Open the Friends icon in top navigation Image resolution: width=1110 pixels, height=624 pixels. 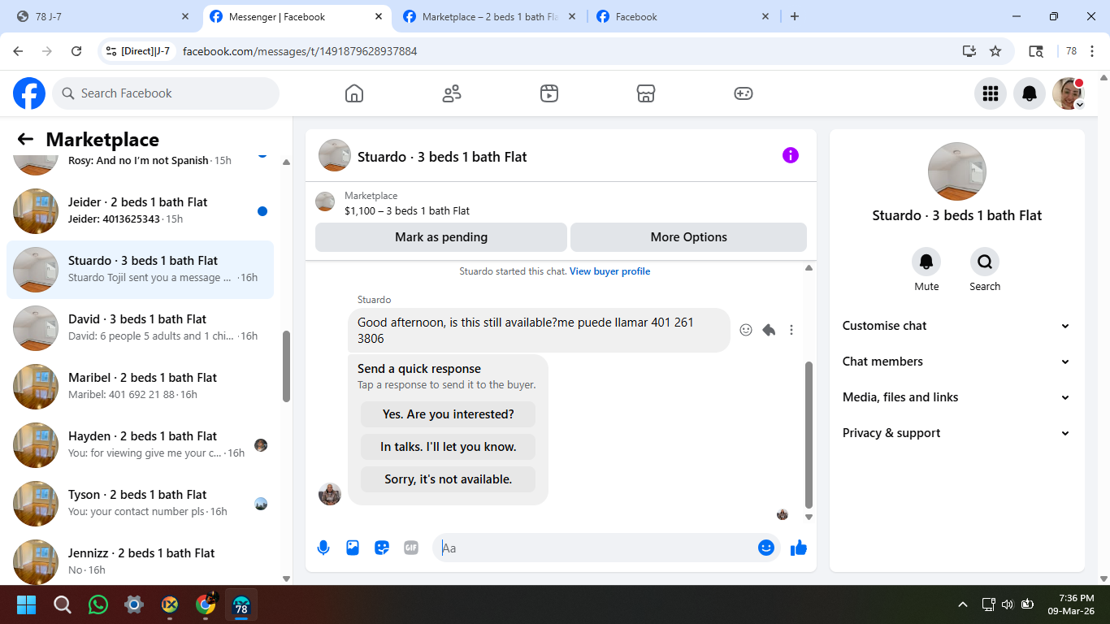(452, 93)
